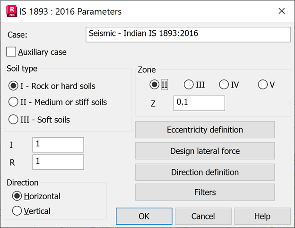Switch to seismic Zone III

[x=189, y=85]
